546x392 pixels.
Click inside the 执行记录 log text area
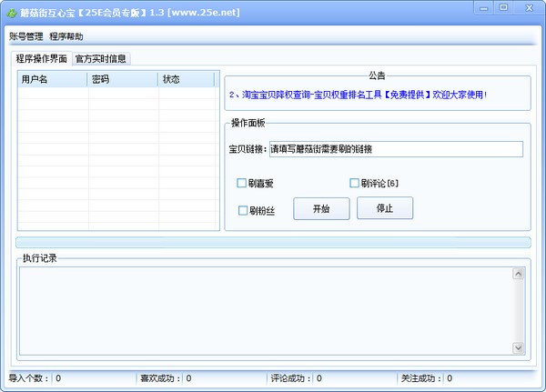[264, 310]
